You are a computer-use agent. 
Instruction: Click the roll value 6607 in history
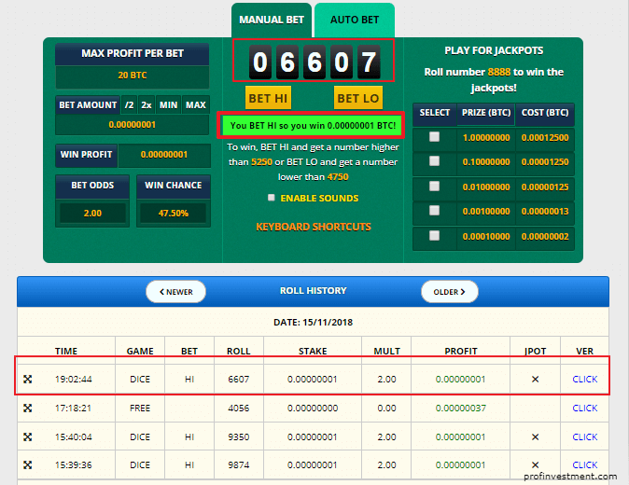[x=238, y=380]
